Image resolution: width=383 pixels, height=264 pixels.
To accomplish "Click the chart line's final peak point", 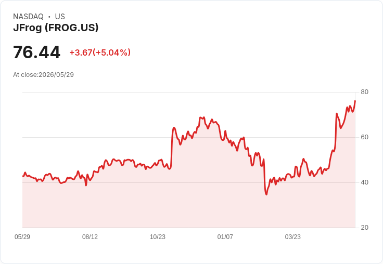I will (355, 101).
